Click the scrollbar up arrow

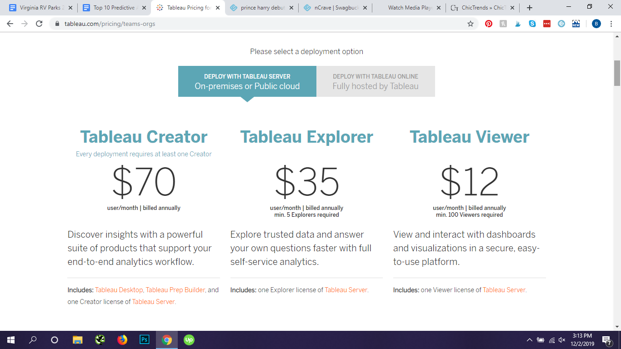click(617, 36)
